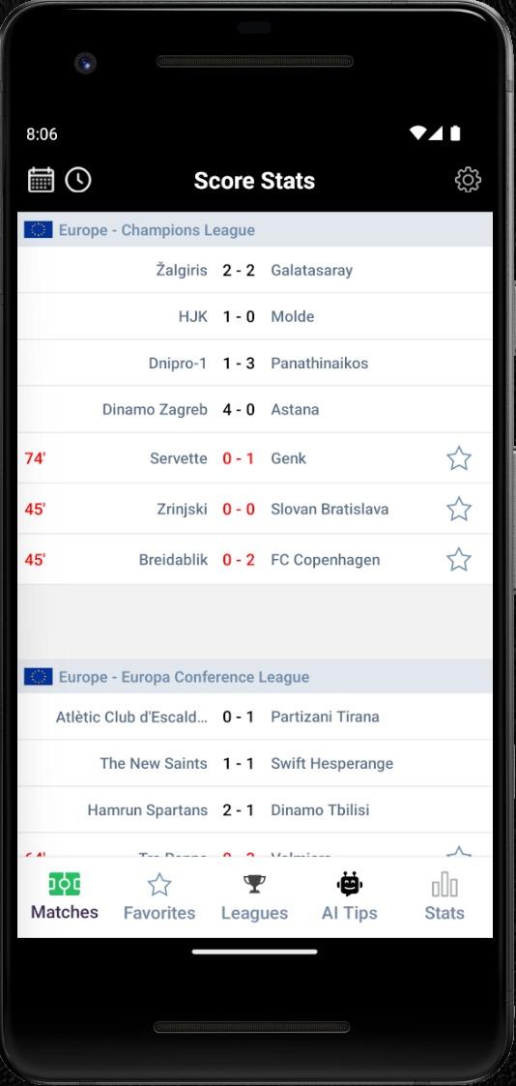The width and height of the screenshot is (516, 1086).
Task: Switch to the AI Tips tab label
Action: [349, 913]
